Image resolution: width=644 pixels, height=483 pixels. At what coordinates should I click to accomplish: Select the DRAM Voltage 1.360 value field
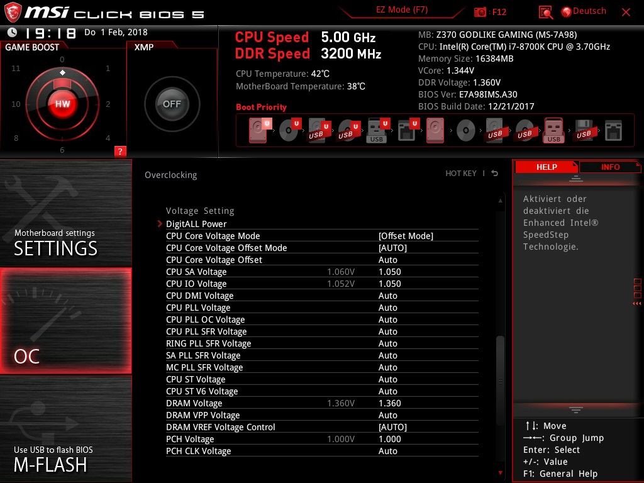(389, 403)
